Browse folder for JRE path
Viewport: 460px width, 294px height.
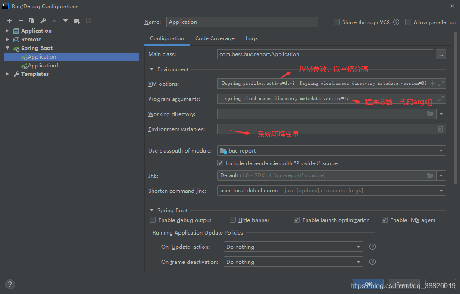[430, 175]
